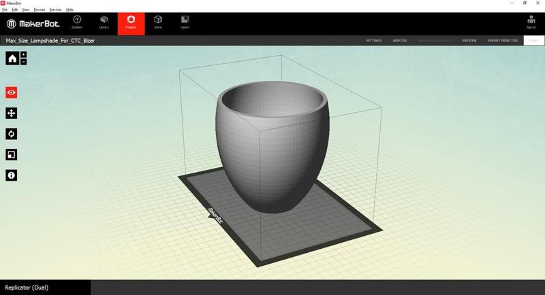Open the File menu
This screenshot has height=295, width=545.
(5, 10)
